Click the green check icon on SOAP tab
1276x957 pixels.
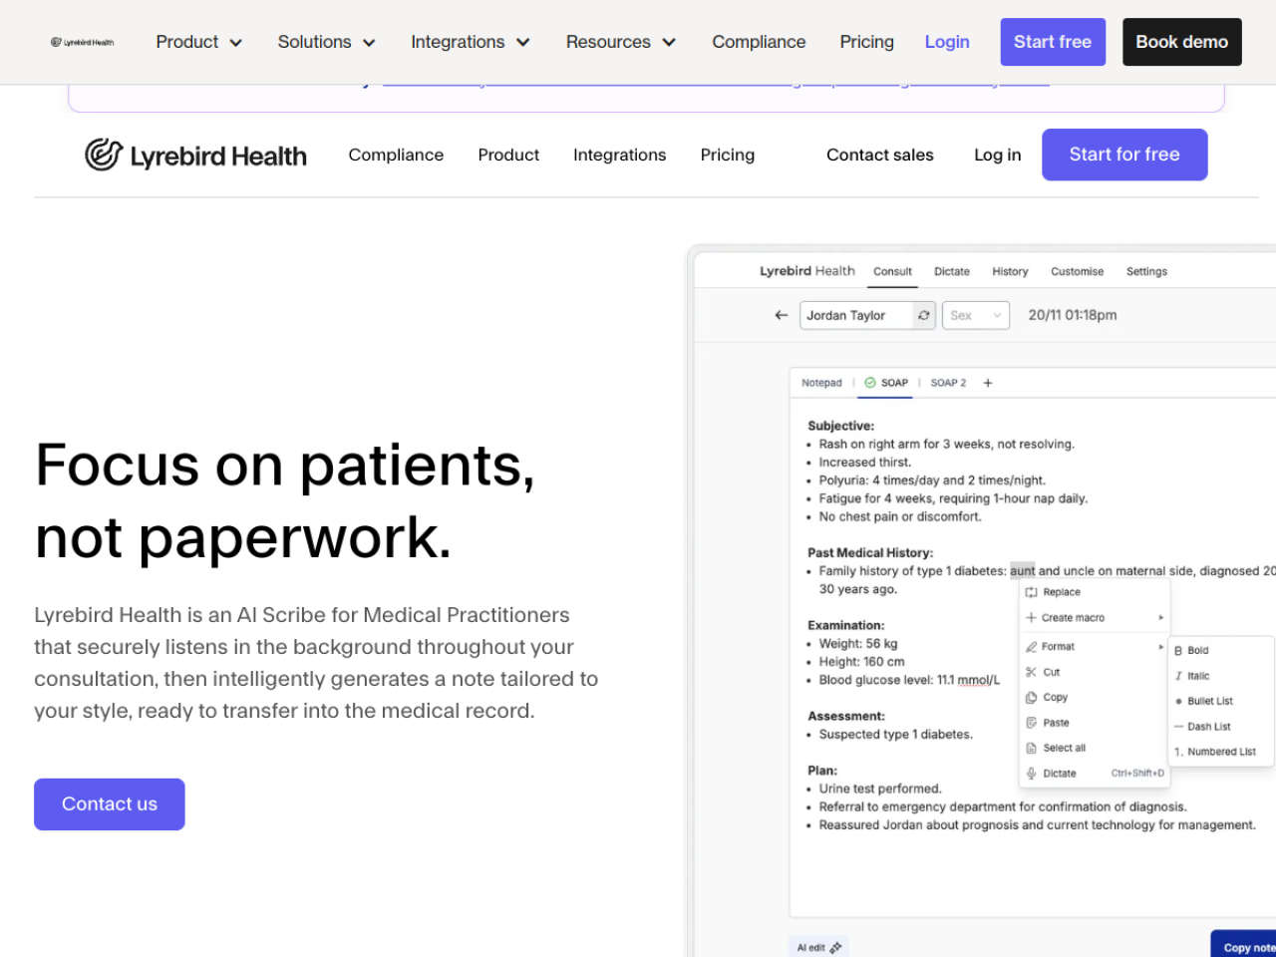coord(870,383)
